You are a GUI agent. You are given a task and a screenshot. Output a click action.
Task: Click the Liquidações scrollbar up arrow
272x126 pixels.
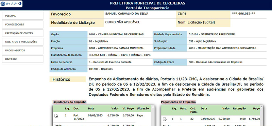pyautogui.click(x=153, y=107)
